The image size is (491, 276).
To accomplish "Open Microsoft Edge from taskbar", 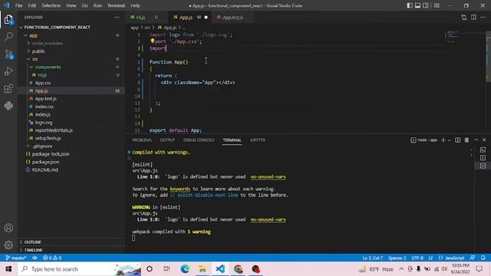I will click(x=185, y=269).
